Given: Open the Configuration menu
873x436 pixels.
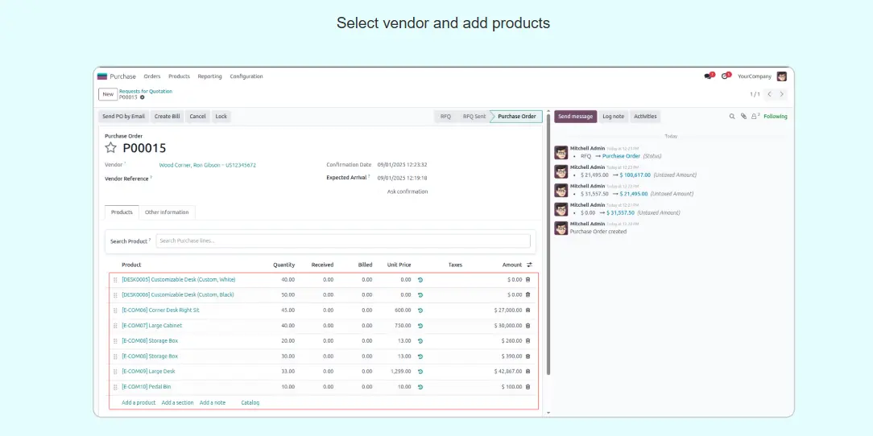Looking at the screenshot, I should tap(246, 76).
